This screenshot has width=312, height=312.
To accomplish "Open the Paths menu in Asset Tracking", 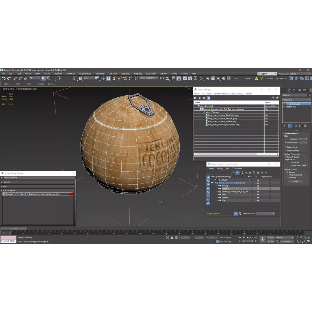I will [209, 94].
